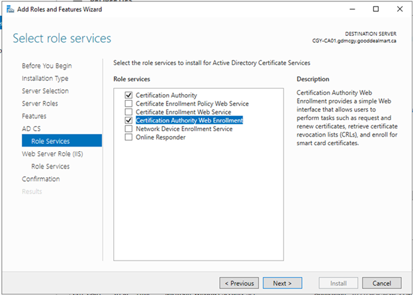Click the Certificate Enrollment Policy Web Service label
Screen dimensions: 413x295
click(193, 103)
